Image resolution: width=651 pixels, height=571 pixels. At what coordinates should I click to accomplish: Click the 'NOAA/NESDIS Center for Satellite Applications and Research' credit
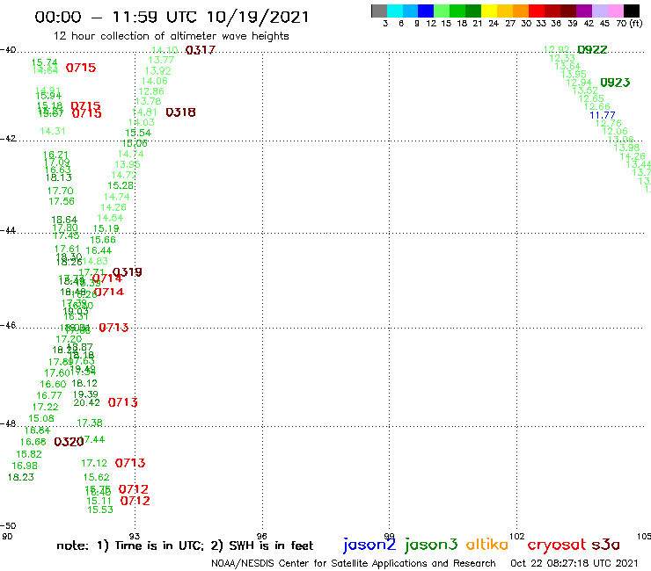[x=354, y=564]
